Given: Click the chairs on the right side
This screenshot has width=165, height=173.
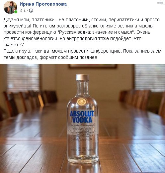Looking at the screenshot, I should (x=142, y=102).
